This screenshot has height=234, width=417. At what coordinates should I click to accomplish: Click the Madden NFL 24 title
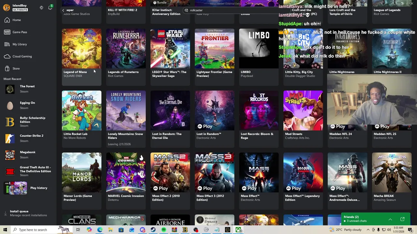tap(340, 134)
